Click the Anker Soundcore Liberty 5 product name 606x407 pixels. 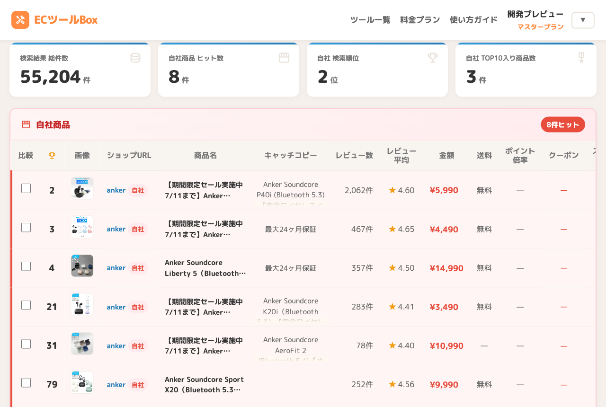tap(205, 268)
